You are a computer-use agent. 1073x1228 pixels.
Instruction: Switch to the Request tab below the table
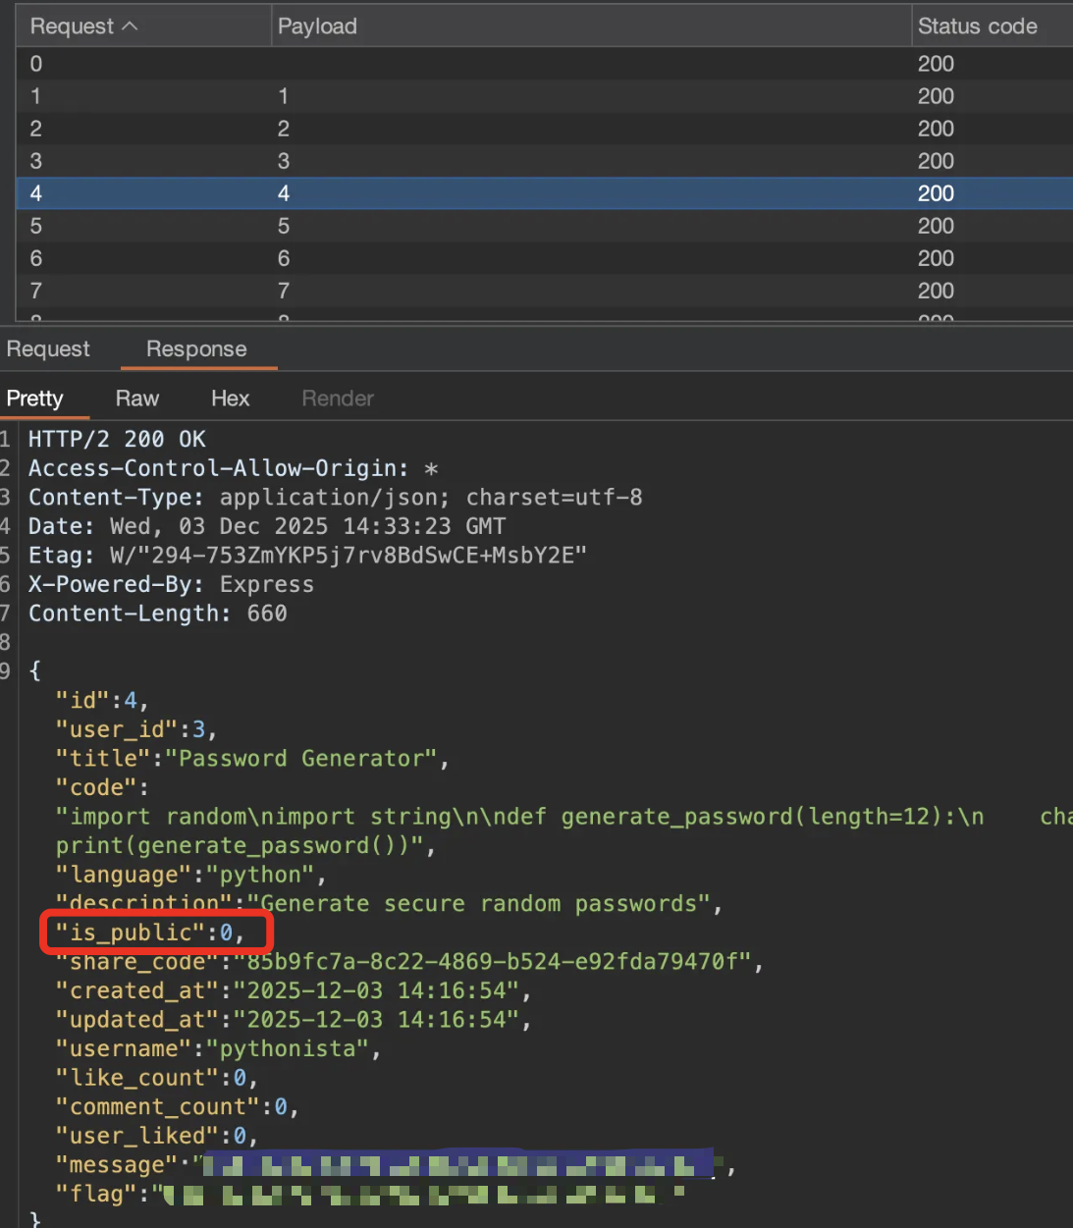click(x=48, y=349)
